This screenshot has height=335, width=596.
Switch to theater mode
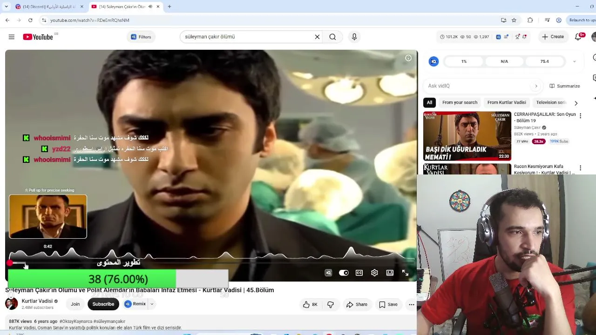[390, 273]
